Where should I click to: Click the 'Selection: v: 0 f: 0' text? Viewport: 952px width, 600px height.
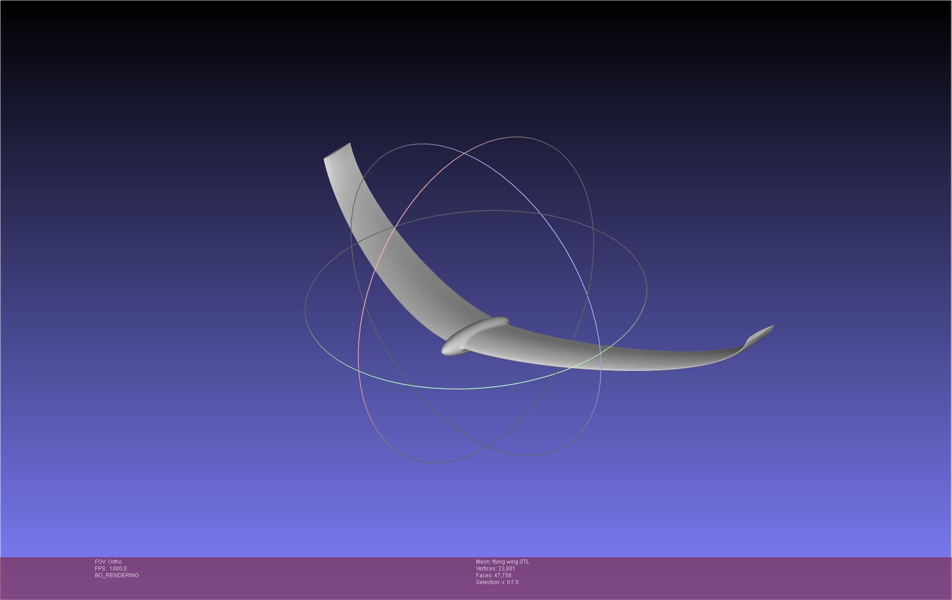pyautogui.click(x=497, y=582)
